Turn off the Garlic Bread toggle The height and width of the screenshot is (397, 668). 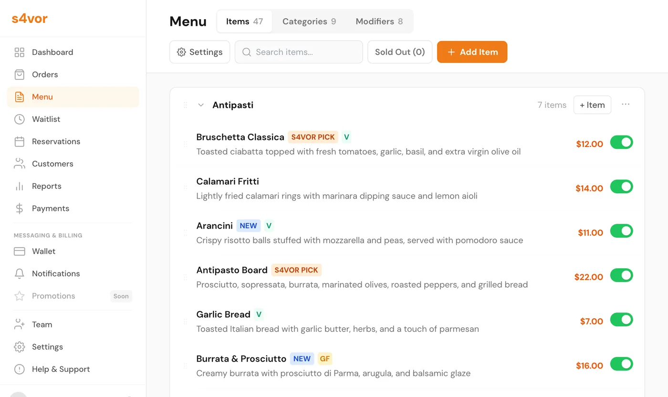pyautogui.click(x=621, y=320)
